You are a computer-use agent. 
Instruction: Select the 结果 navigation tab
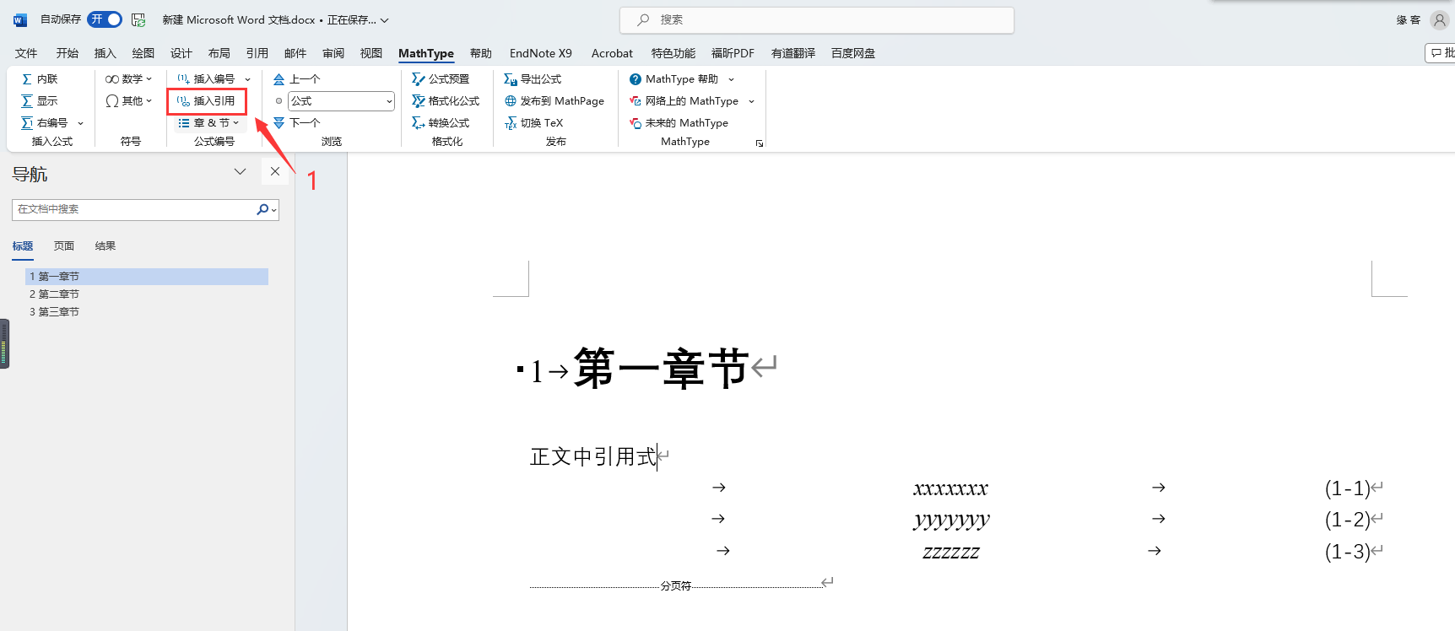click(105, 246)
